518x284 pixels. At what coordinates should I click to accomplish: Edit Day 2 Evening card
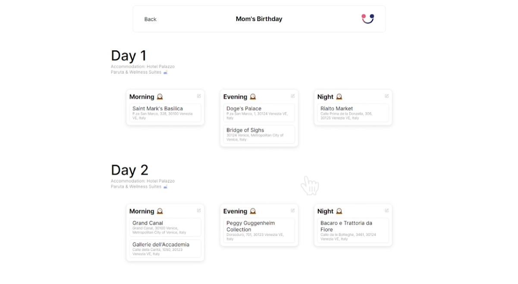(x=293, y=211)
